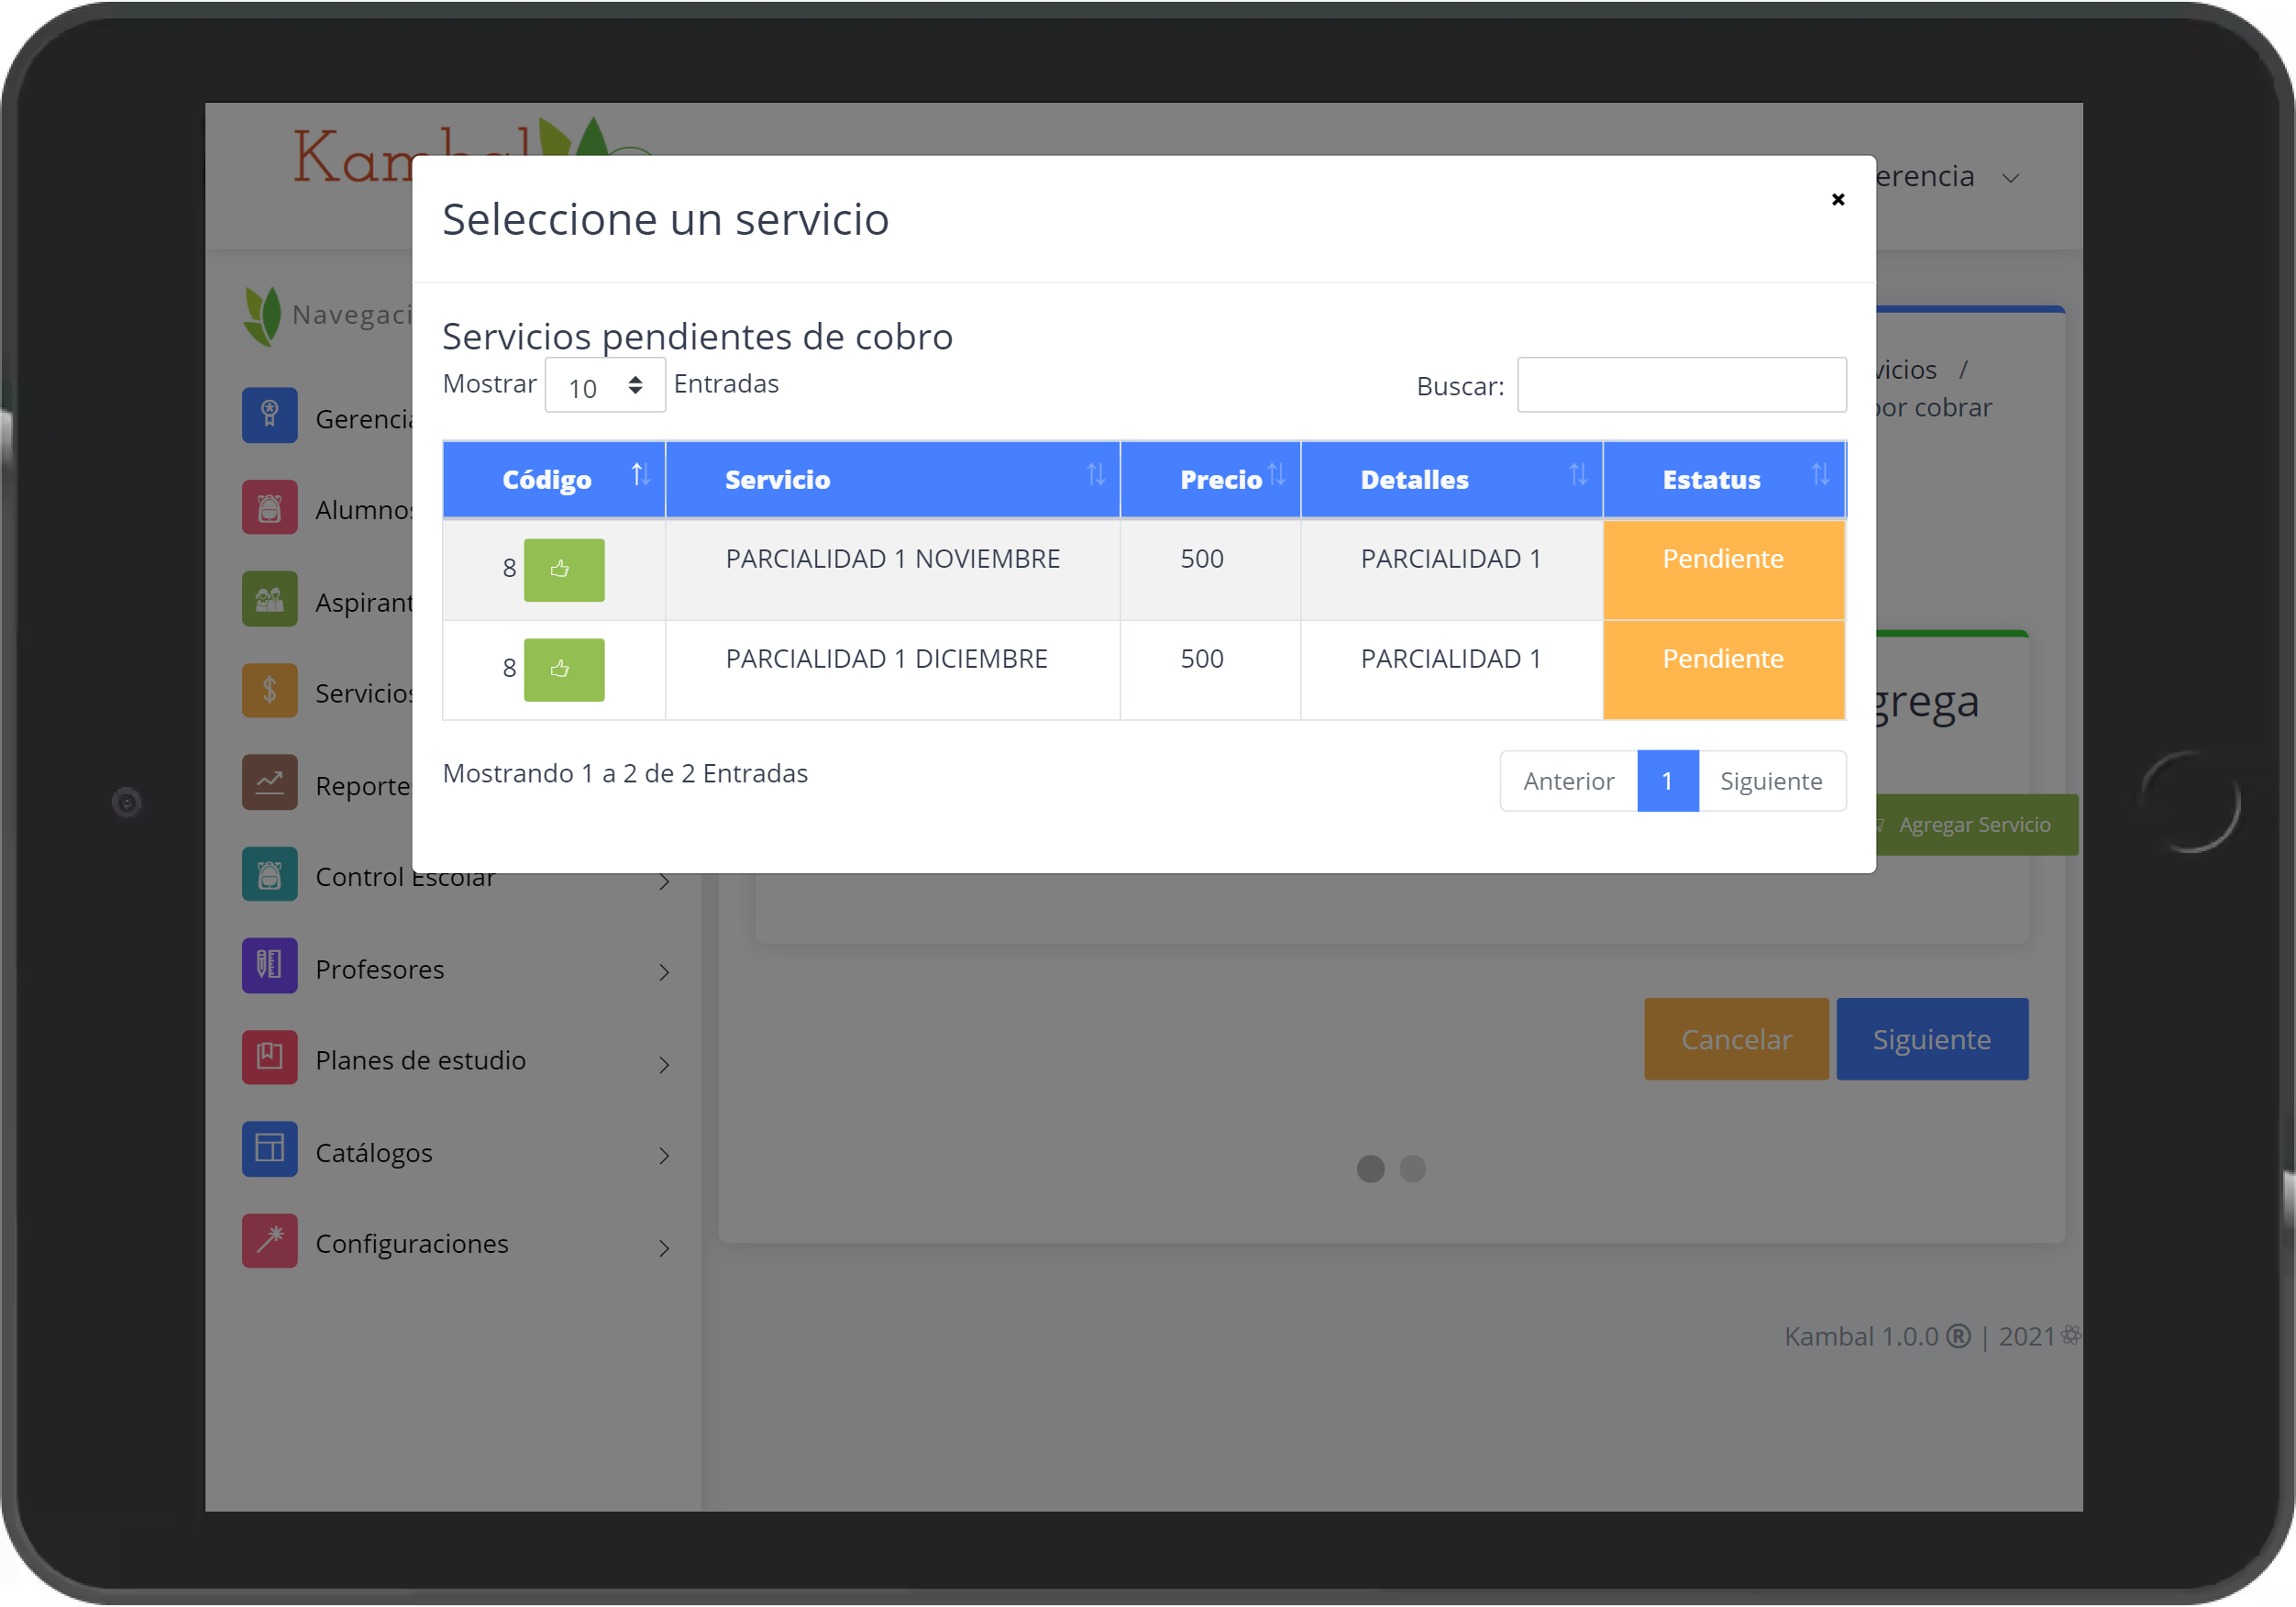
Task: Close the Seleccione un servicio dialog
Action: coord(1837,199)
